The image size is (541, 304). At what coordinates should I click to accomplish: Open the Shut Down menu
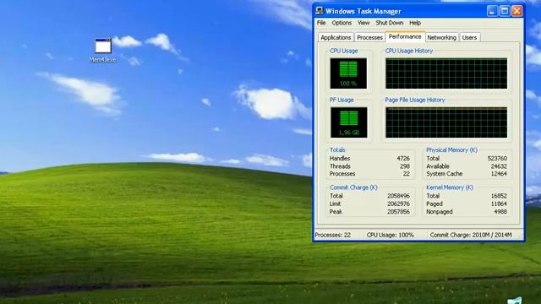(x=389, y=23)
